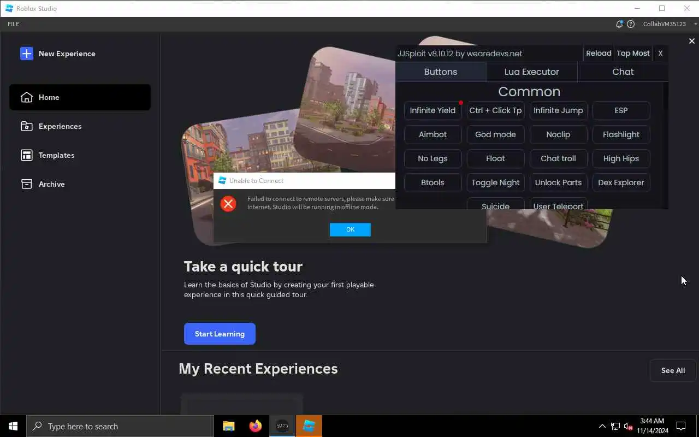Click the red error icon in dialog

pyautogui.click(x=228, y=204)
